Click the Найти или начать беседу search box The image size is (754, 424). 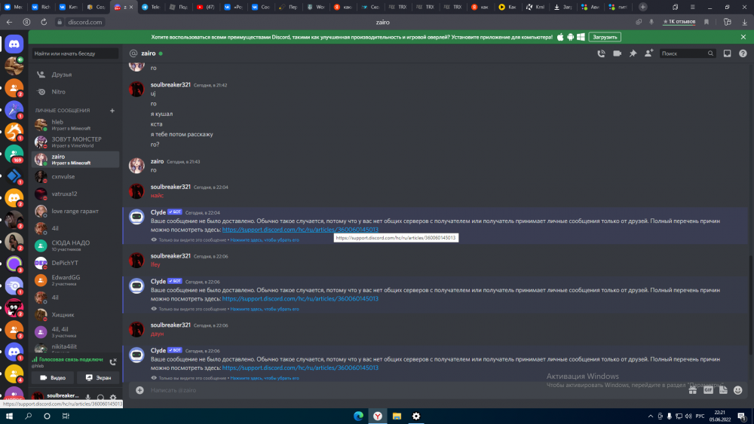coord(75,53)
